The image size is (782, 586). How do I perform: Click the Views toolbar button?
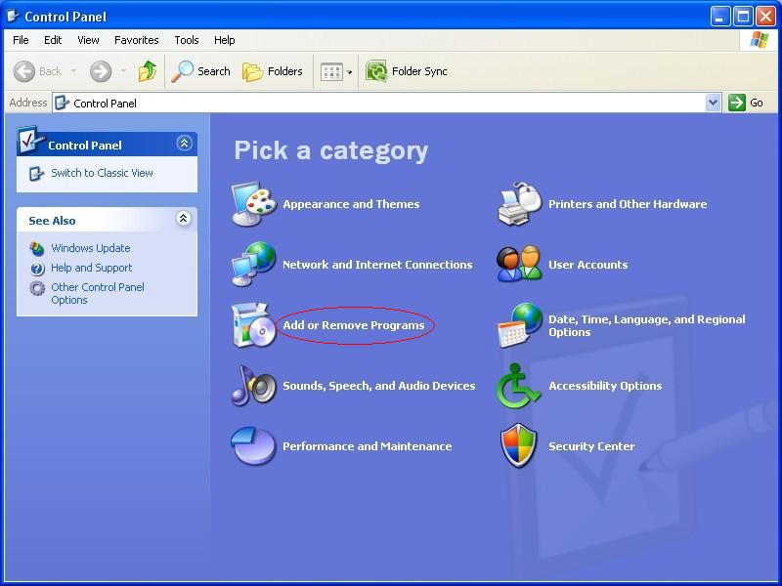click(331, 71)
